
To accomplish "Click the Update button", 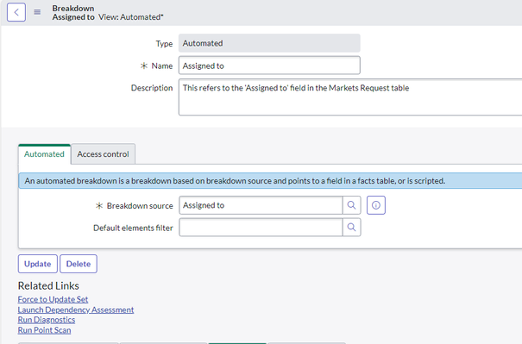I will [38, 264].
